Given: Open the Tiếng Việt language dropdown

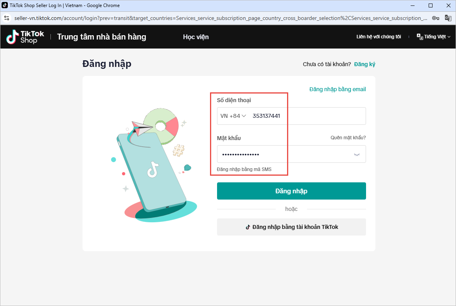Looking at the screenshot, I should [x=434, y=37].
